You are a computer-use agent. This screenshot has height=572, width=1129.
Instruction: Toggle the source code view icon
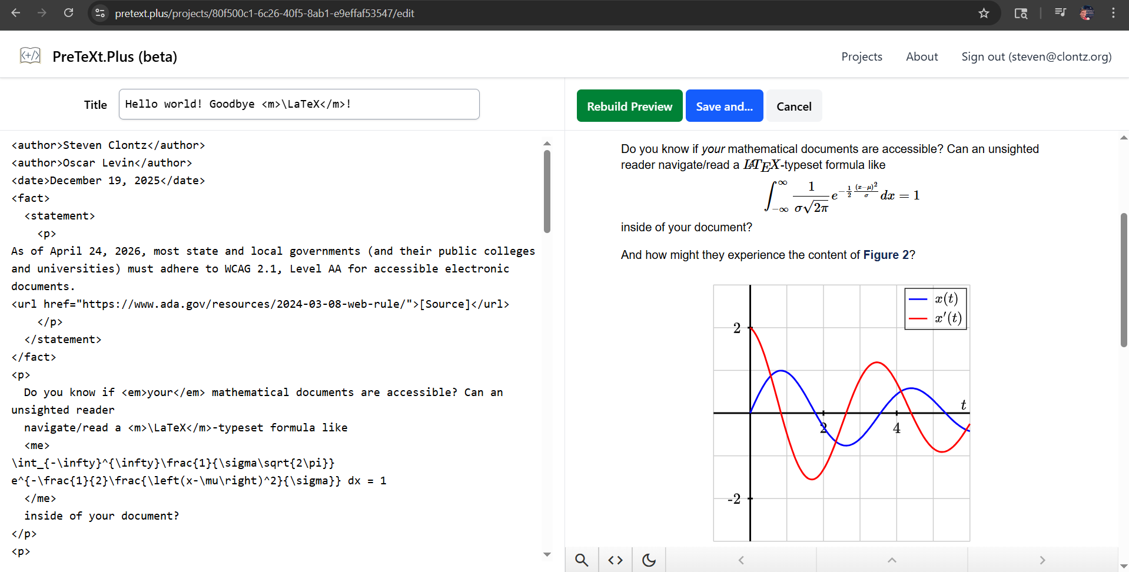[615, 560]
